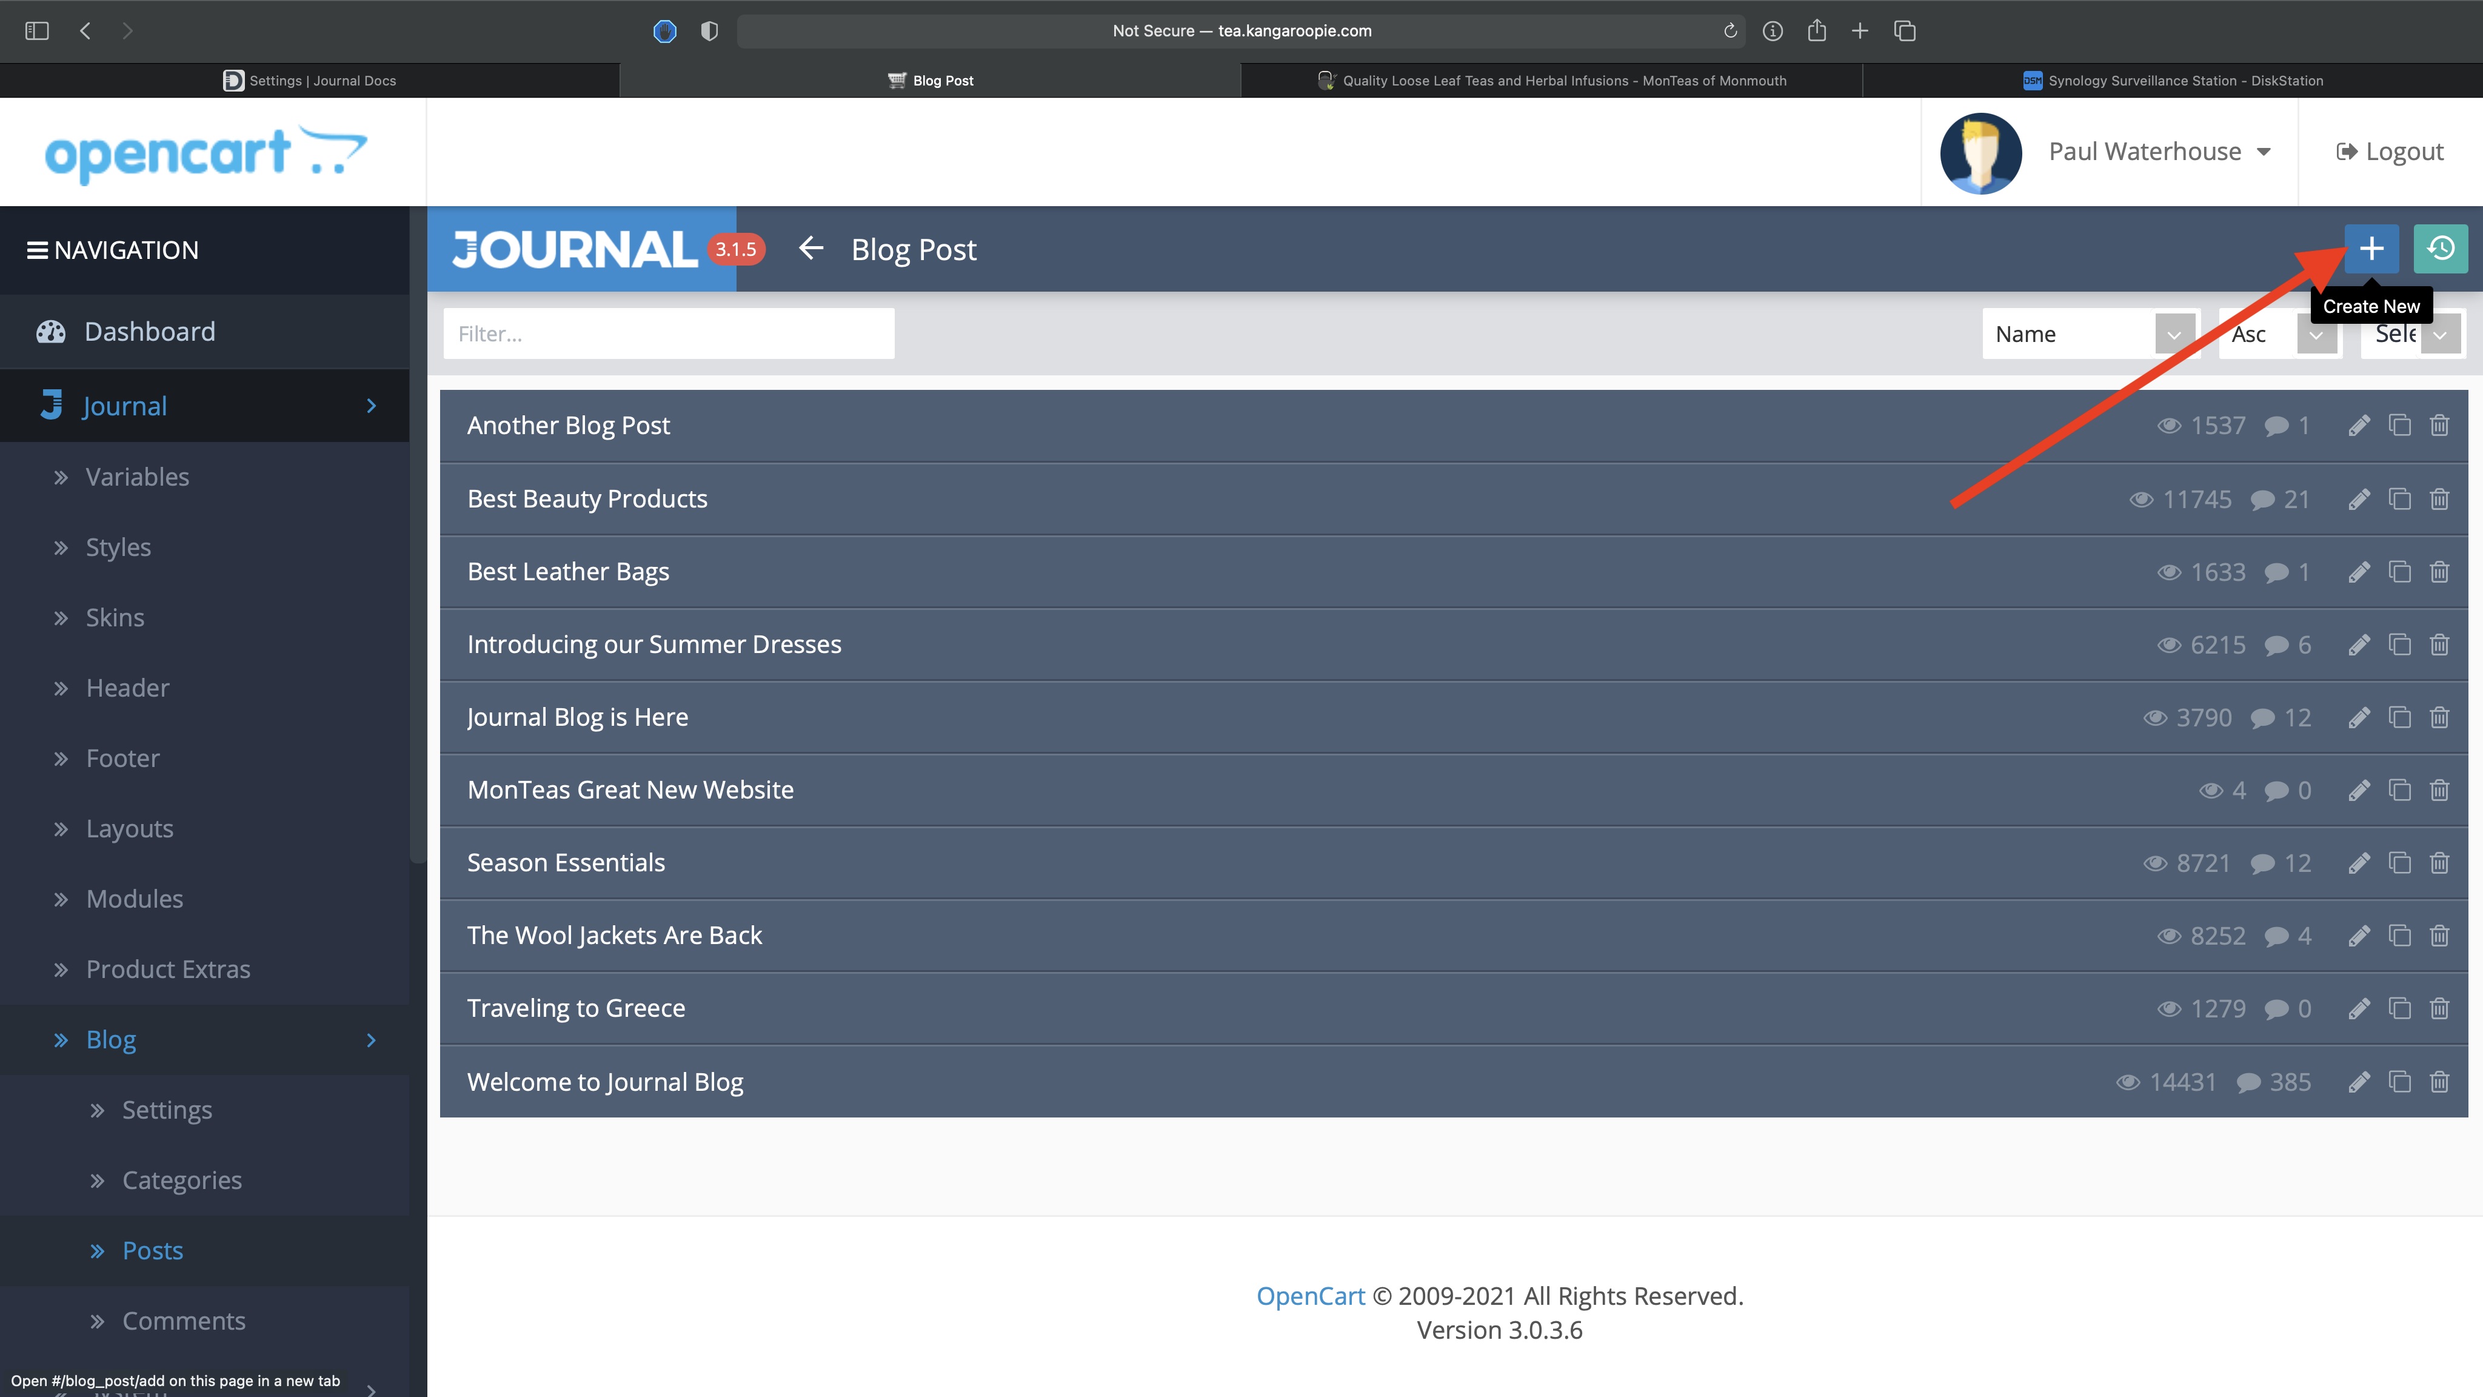This screenshot has height=1397, width=2483.
Task: Click the teal history clock icon
Action: click(x=2439, y=249)
